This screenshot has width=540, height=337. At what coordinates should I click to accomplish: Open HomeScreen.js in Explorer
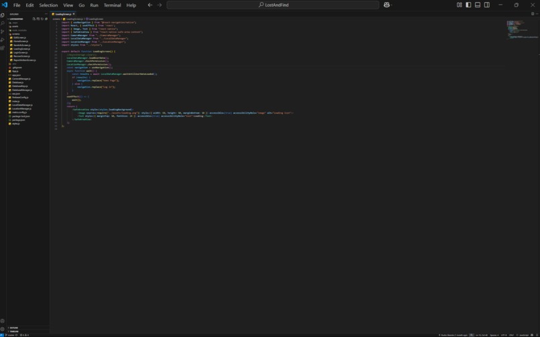[21, 41]
